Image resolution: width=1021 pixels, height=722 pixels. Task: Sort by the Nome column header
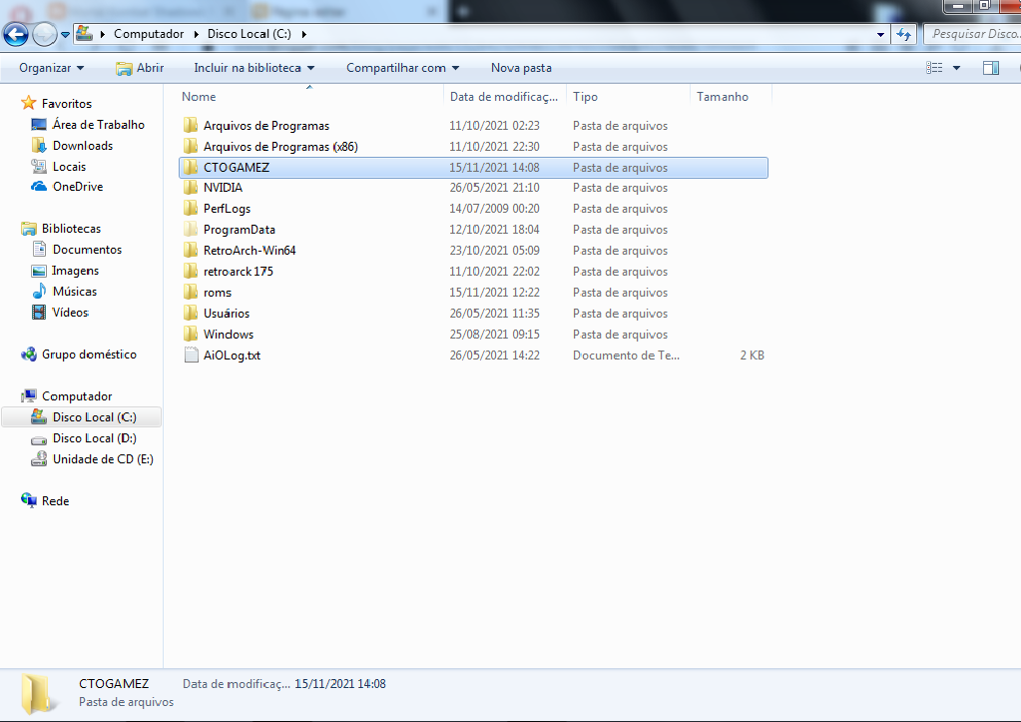[x=199, y=97]
